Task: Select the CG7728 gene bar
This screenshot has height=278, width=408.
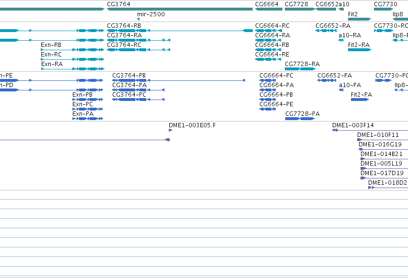Action: tap(300, 9)
